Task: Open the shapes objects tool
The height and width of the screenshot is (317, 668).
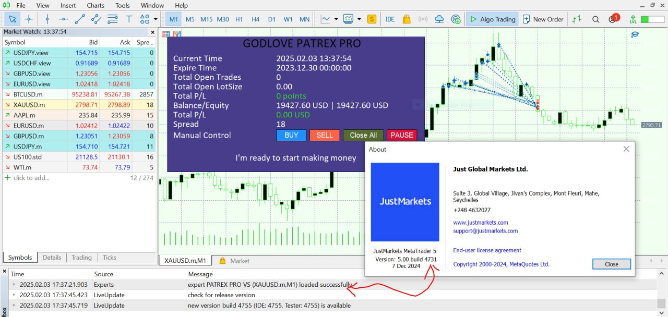Action: click(145, 19)
